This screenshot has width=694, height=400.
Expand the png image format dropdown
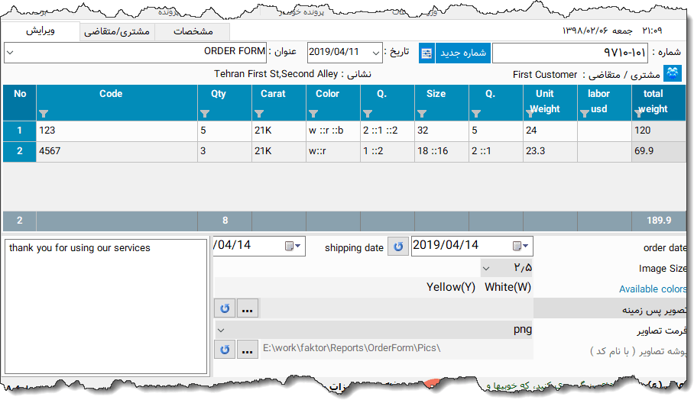[221, 331]
